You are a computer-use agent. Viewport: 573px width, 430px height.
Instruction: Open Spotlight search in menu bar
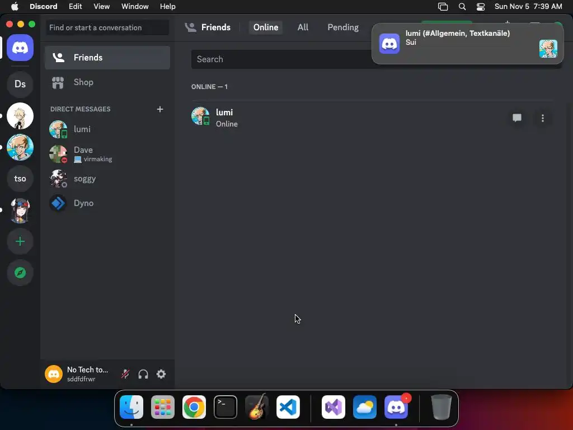pos(462,7)
